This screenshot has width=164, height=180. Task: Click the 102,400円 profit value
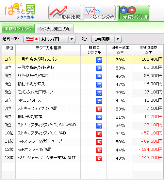coord(152,59)
